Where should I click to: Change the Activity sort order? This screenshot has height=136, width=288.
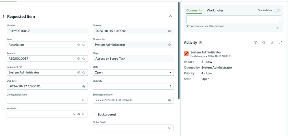(272, 43)
